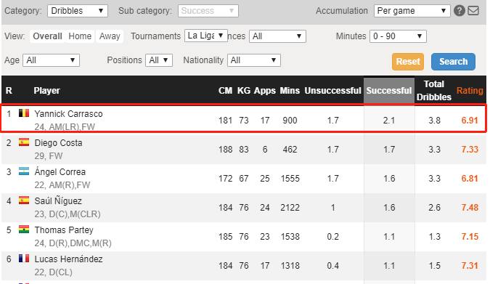The height and width of the screenshot is (284, 490).
Task: Select the Overall view tab
Action: [47, 36]
